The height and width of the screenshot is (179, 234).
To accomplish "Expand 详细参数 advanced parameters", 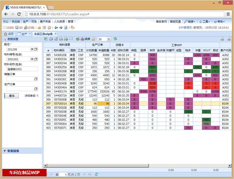I will pos(32,96).
